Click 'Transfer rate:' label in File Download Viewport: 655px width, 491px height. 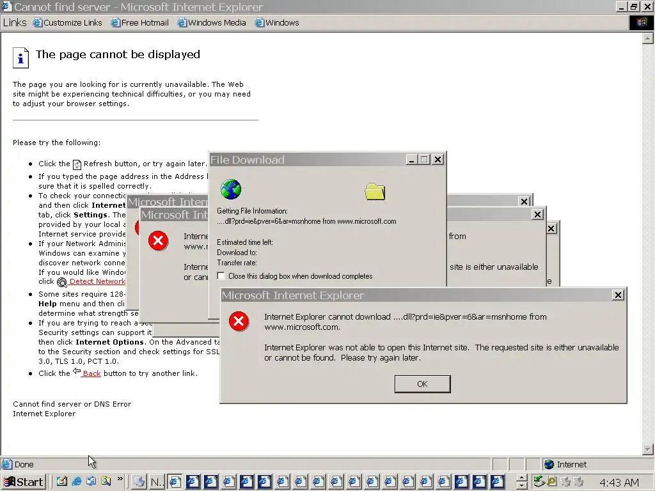point(237,263)
